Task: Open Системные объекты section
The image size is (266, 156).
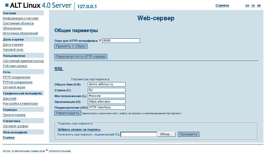Action: pos(18,23)
